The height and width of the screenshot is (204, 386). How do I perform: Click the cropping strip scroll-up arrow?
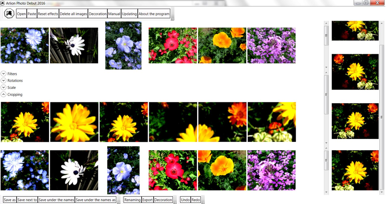click(326, 73)
